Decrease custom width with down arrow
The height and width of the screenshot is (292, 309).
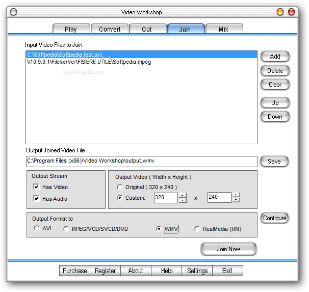point(183,200)
